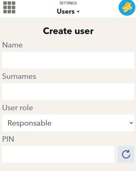
Task: Focus the Name input field
Action: pos(68,60)
